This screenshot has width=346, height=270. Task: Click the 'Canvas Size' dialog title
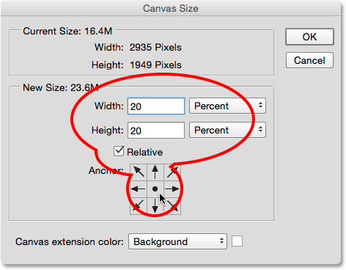click(171, 8)
